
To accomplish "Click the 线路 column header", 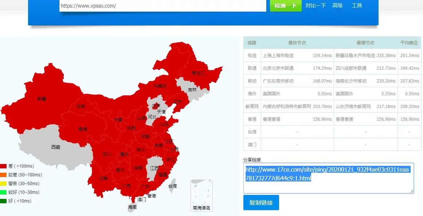I will pos(252,43).
